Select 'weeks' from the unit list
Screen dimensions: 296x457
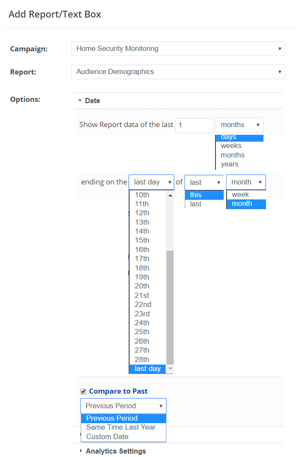231,146
